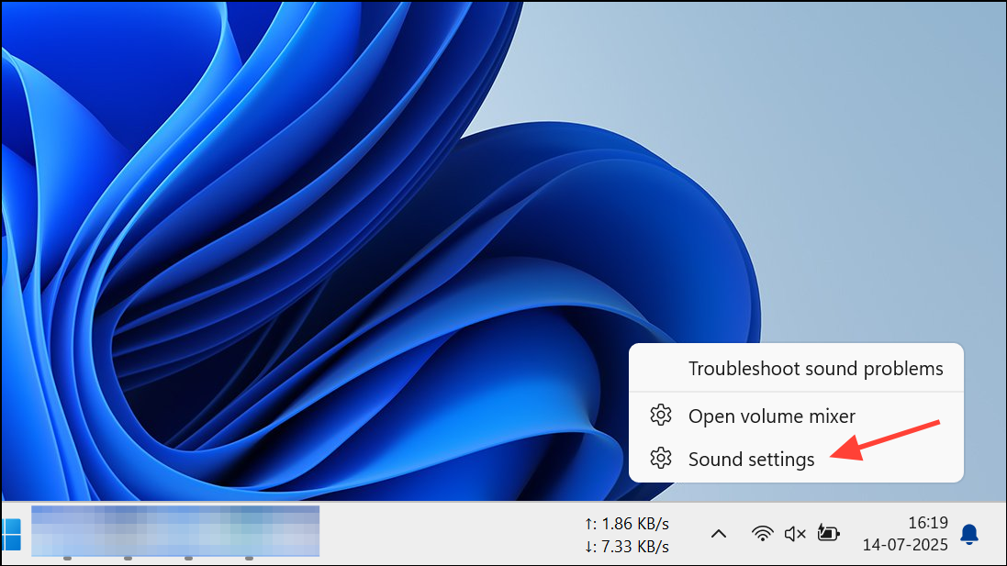Click the gear icon beside Open volume mixer
Viewport: 1007px width, 566px height.
click(x=660, y=416)
